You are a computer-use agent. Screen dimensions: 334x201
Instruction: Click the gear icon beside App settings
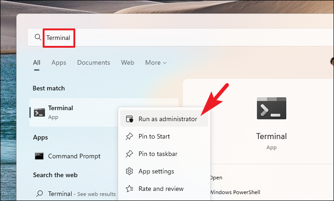pyautogui.click(x=129, y=171)
